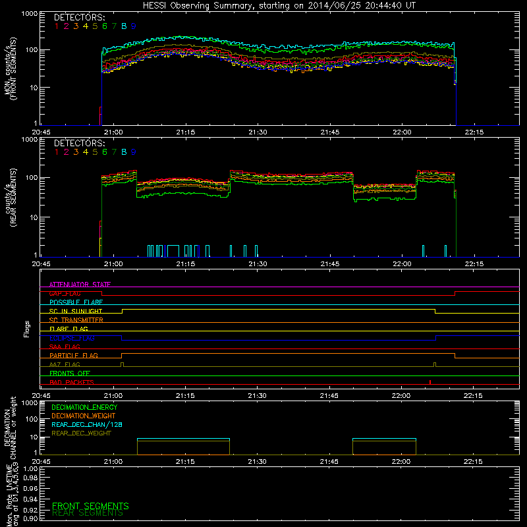This screenshot has height=527, width=527.
Task: Click DETECTORS: label in front segments plot
Action: click(79, 17)
